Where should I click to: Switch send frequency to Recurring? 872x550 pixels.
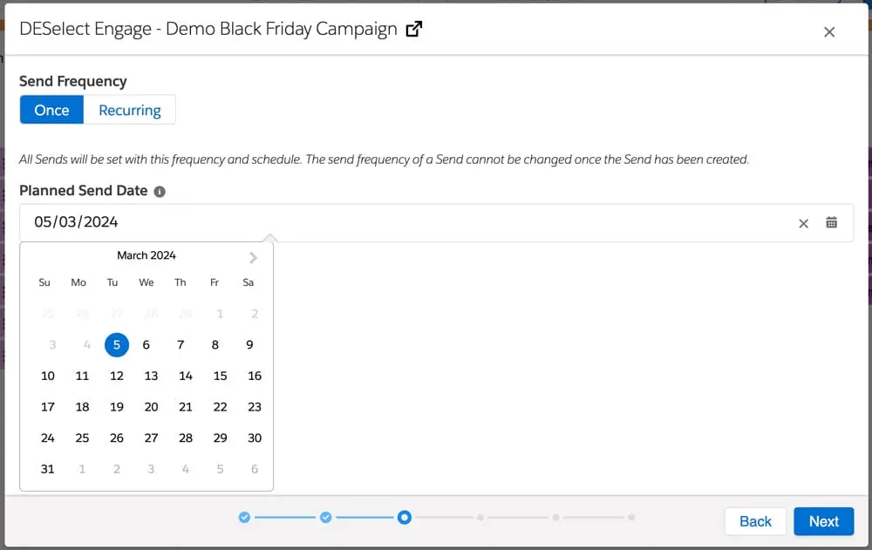click(x=130, y=110)
